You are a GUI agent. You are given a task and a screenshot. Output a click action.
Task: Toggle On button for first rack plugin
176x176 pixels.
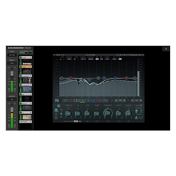pyautogui.click(x=21, y=57)
